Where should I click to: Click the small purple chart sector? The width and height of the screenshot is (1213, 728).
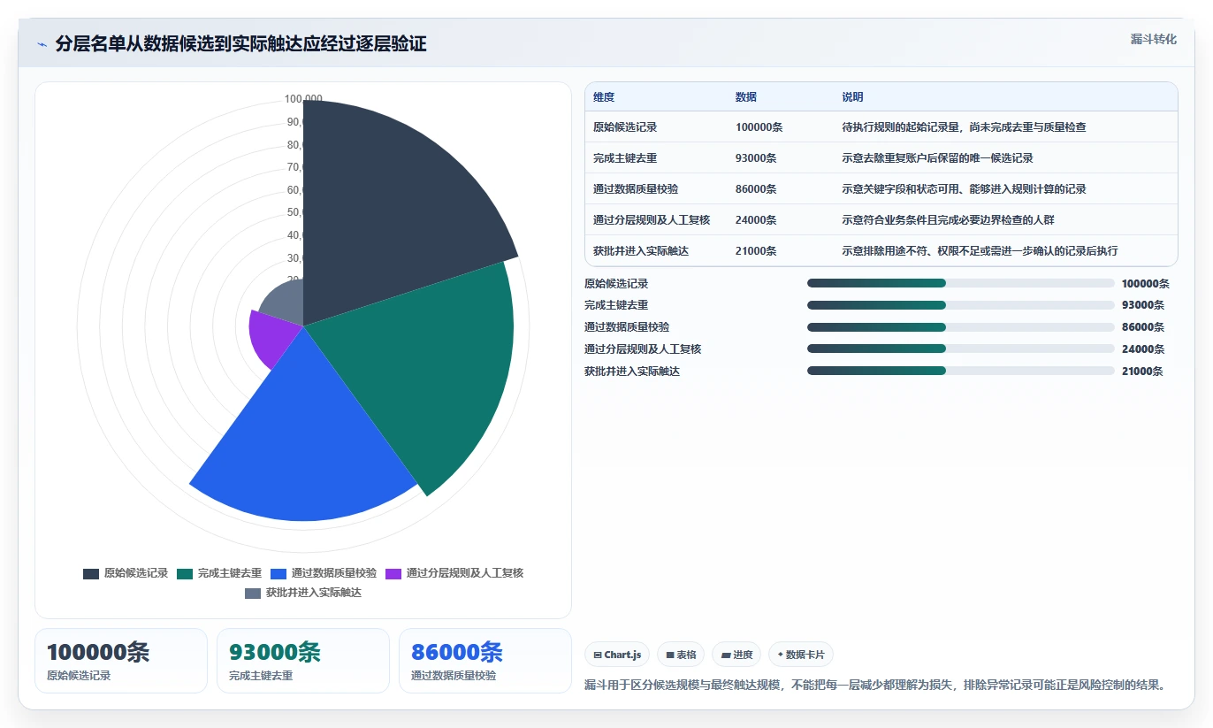[270, 336]
